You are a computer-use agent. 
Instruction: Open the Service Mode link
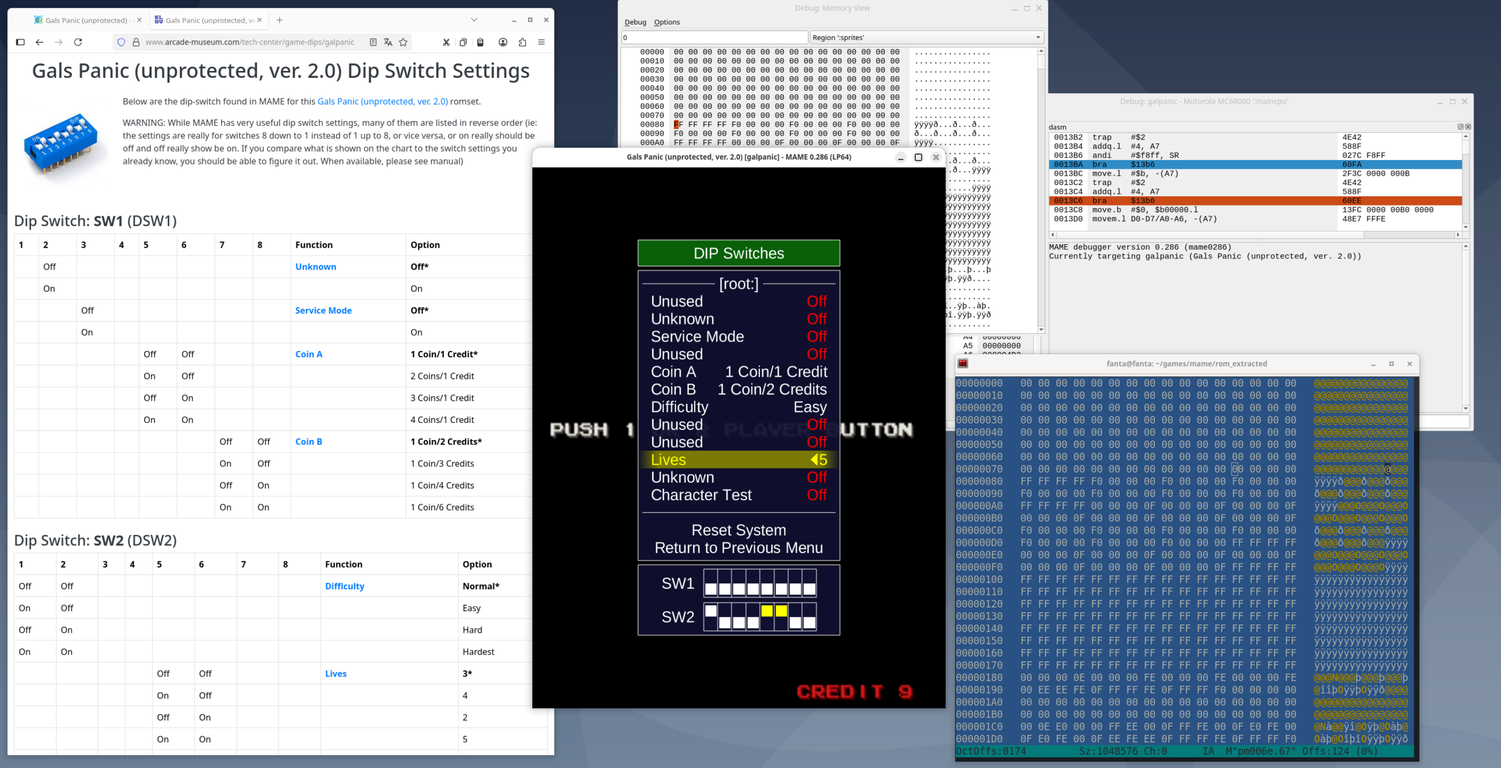tap(323, 310)
